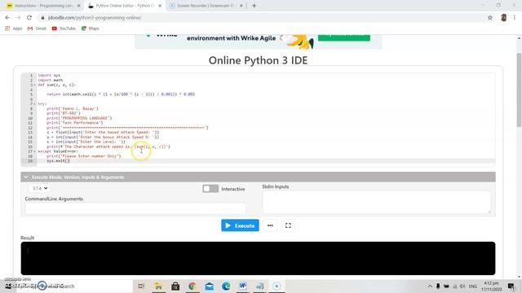Open the more options ellipsis button
522x293 pixels.
pos(270,225)
